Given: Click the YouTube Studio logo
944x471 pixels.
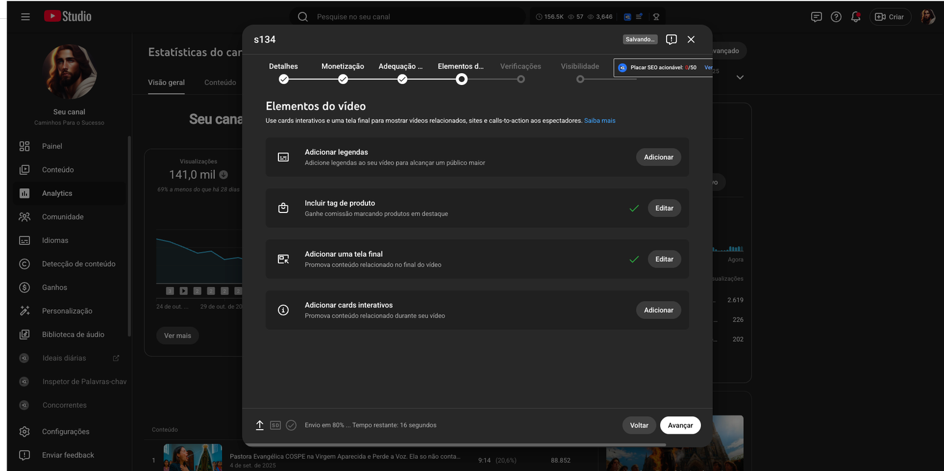Looking at the screenshot, I should point(68,17).
